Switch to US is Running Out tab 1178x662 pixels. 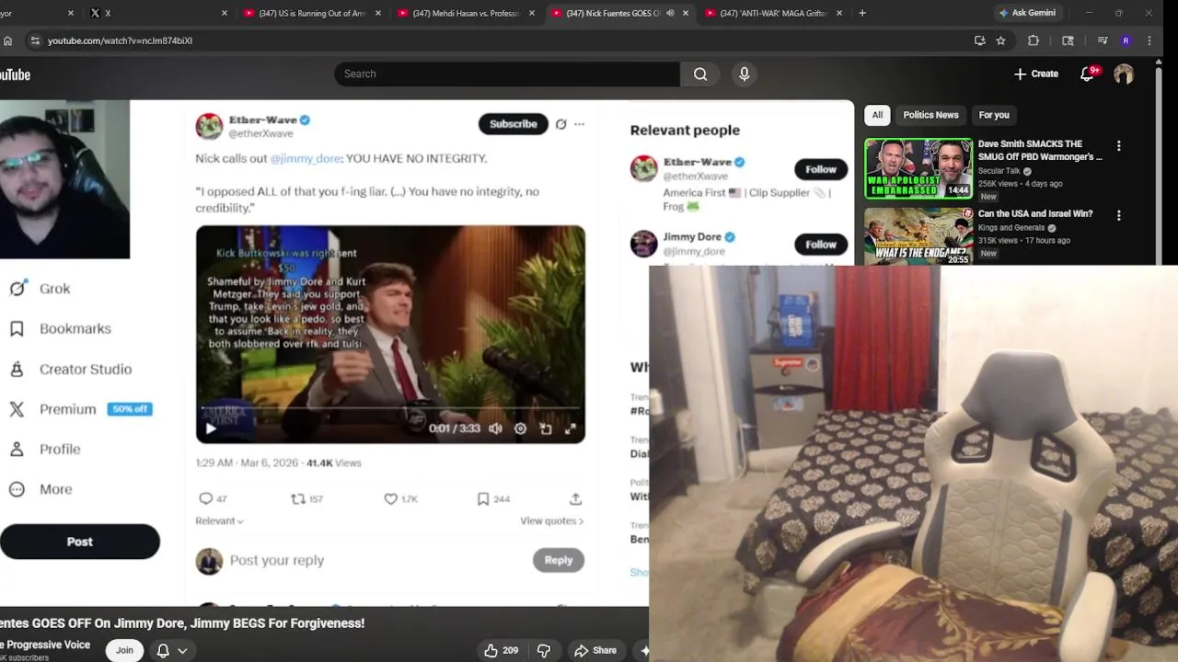click(311, 13)
